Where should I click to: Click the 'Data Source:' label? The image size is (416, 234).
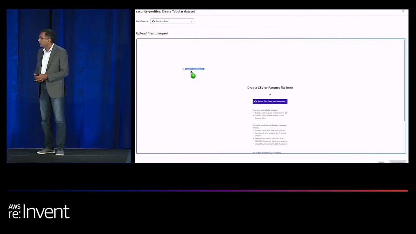pyautogui.click(x=142, y=21)
